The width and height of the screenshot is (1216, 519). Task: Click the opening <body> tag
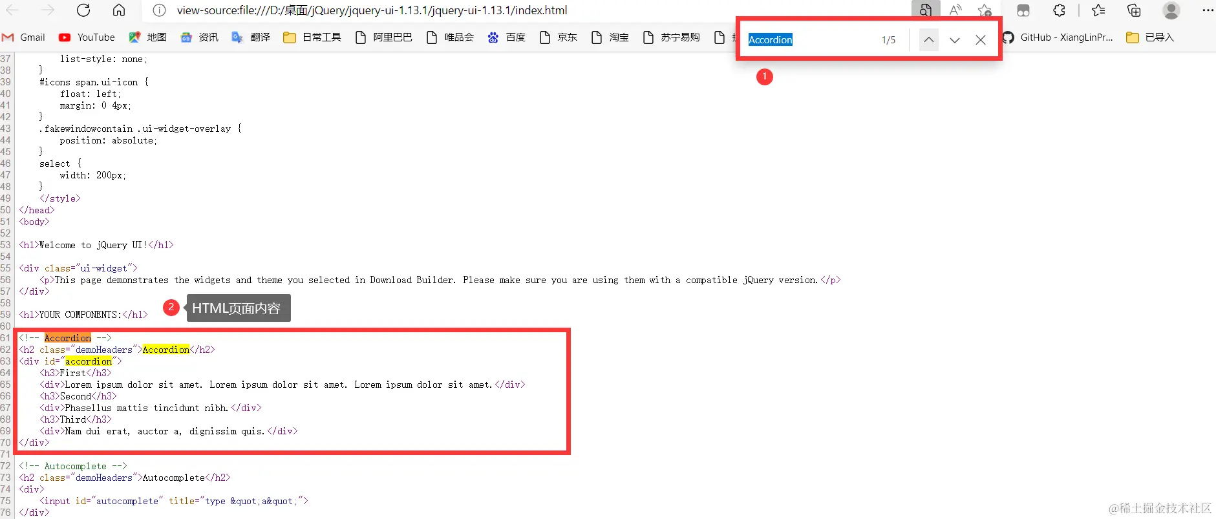pos(34,222)
